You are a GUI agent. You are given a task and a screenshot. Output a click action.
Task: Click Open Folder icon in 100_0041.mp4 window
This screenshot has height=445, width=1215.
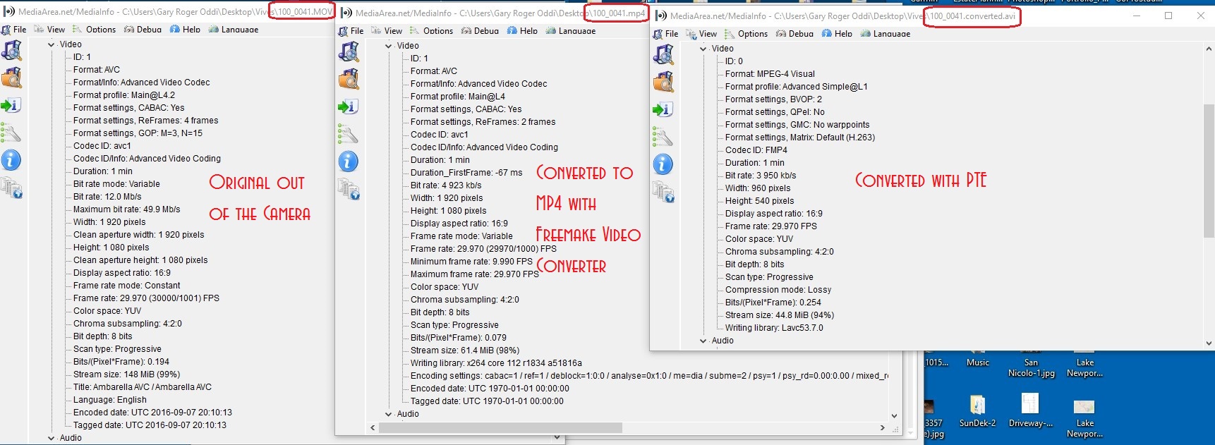pos(349,79)
